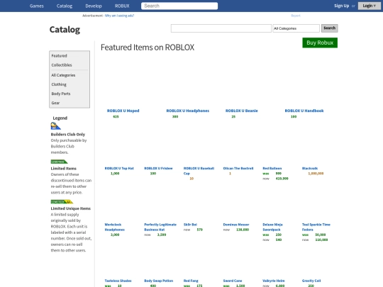Click 'Featured Items on ROBLOX' heading
383x287 pixels.
tap(148, 47)
